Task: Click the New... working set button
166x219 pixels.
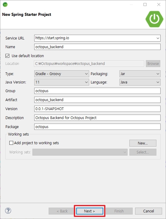Action: tap(143, 143)
